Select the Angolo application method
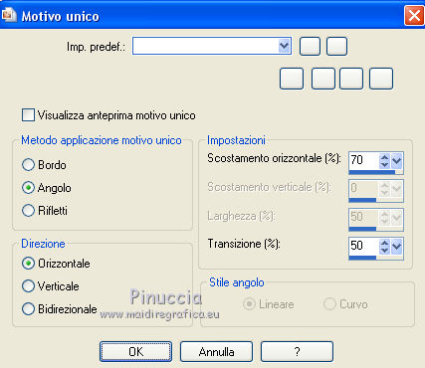The image size is (425, 368). click(28, 188)
